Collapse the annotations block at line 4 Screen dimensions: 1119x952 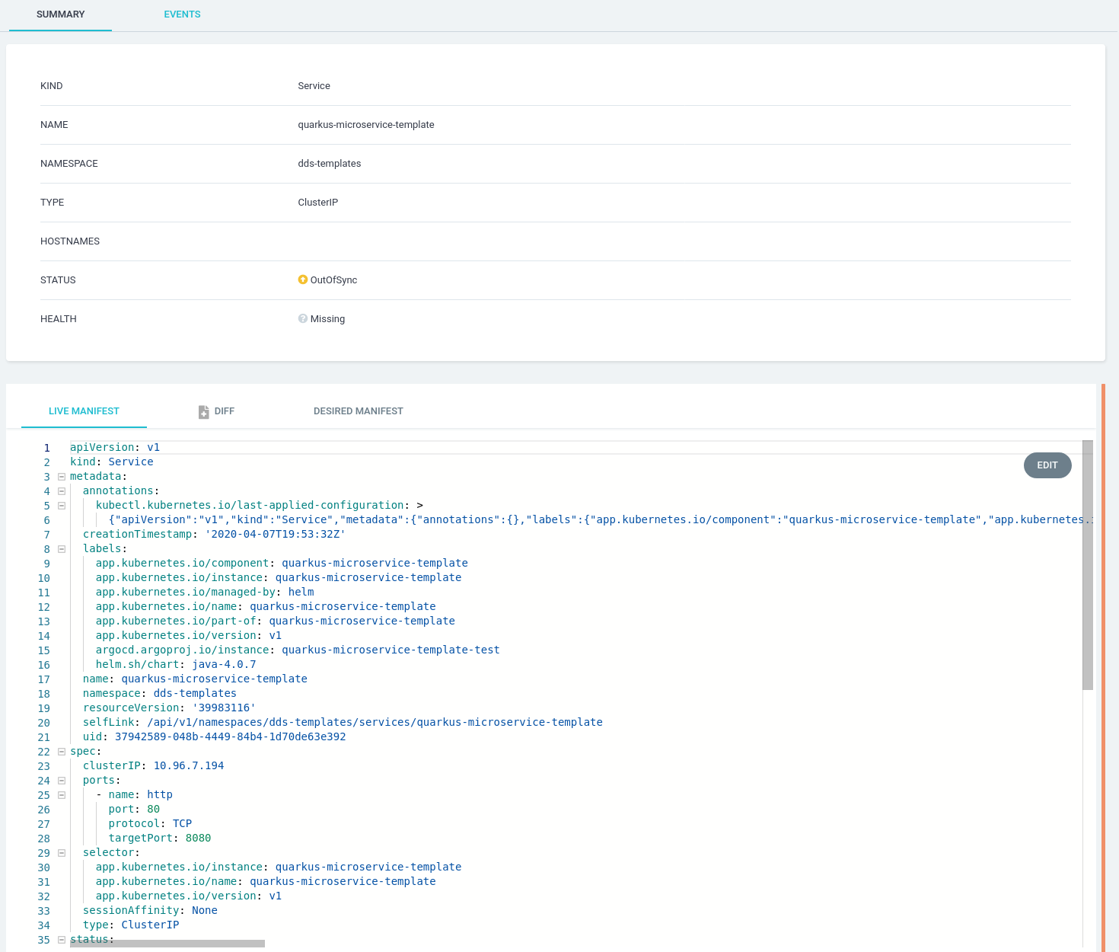tap(62, 491)
